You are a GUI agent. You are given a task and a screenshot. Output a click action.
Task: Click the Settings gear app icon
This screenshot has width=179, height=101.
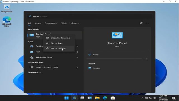[x=32, y=46]
